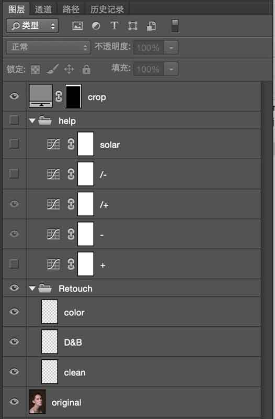The width and height of the screenshot is (275, 419).
Task: Lock transparent pixels icon
Action: click(36, 70)
